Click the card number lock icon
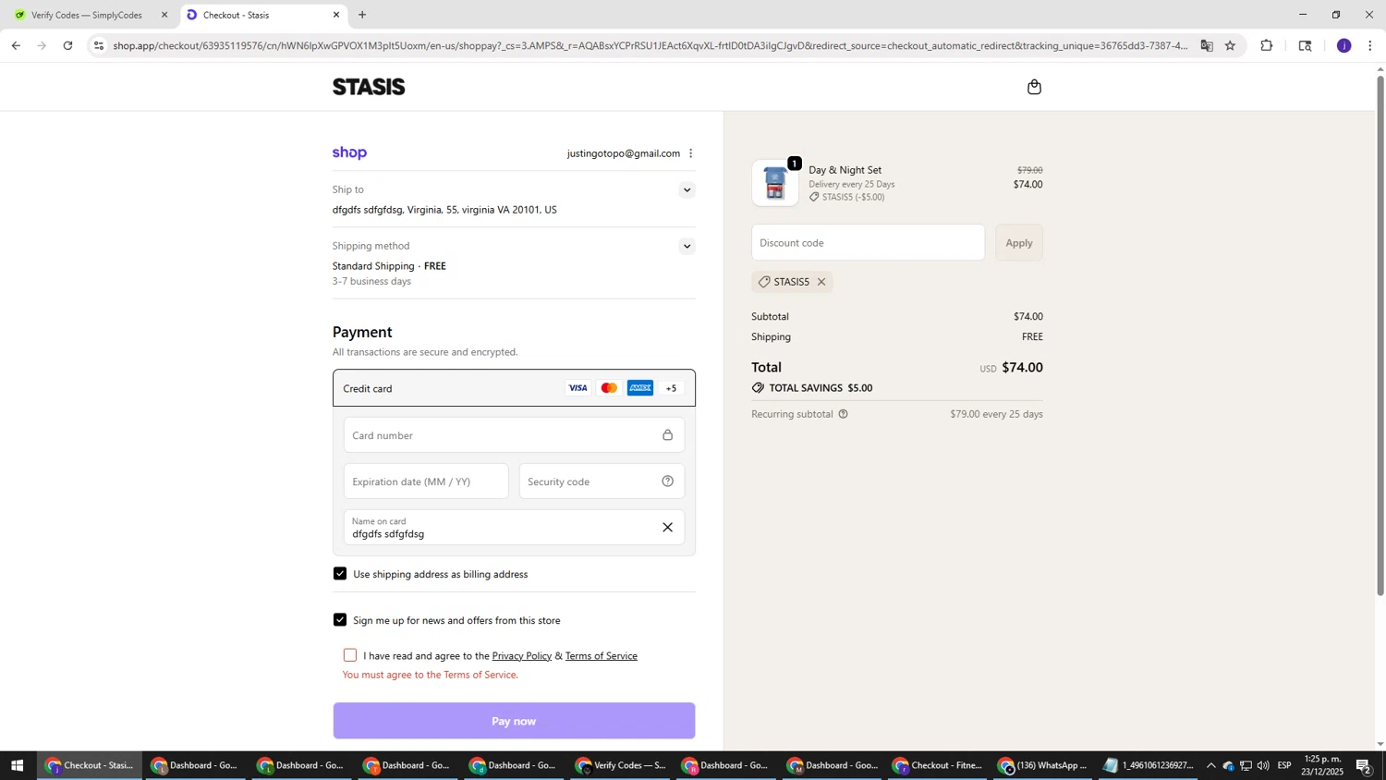The height and width of the screenshot is (780, 1386). pos(667,435)
